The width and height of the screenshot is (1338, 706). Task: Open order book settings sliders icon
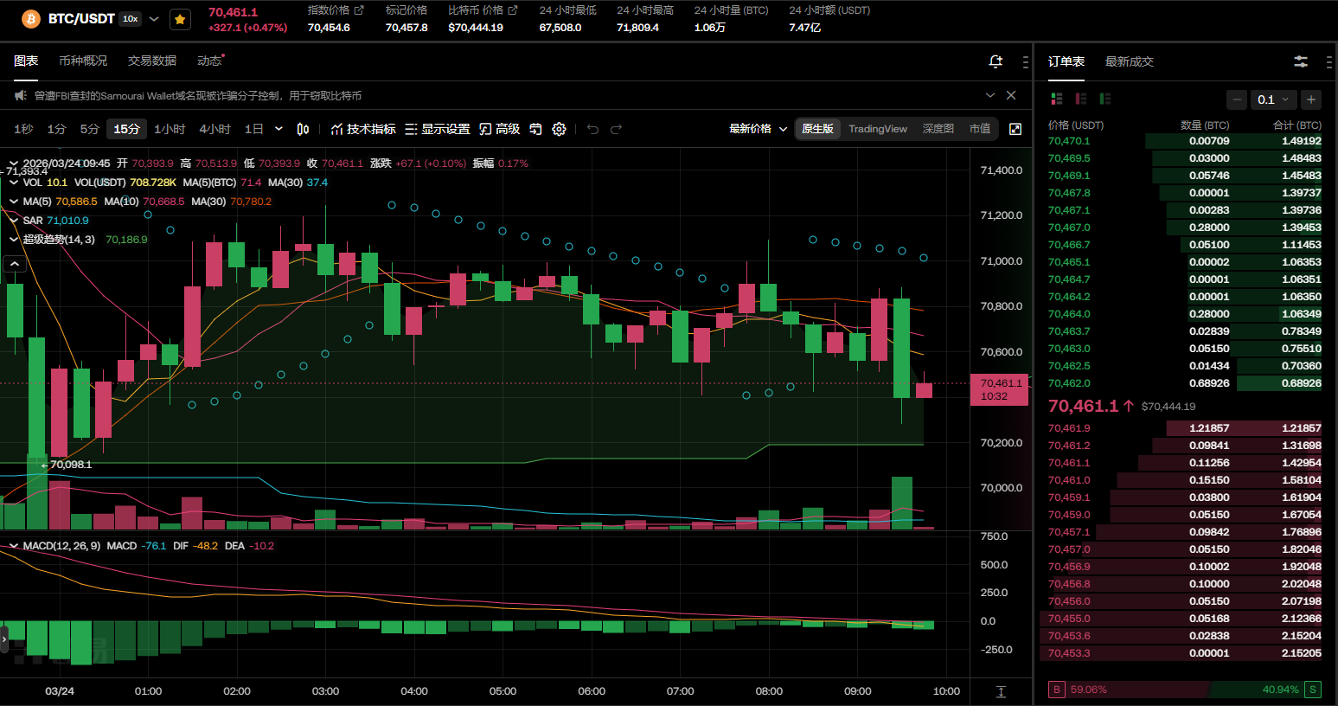pyautogui.click(x=1300, y=61)
